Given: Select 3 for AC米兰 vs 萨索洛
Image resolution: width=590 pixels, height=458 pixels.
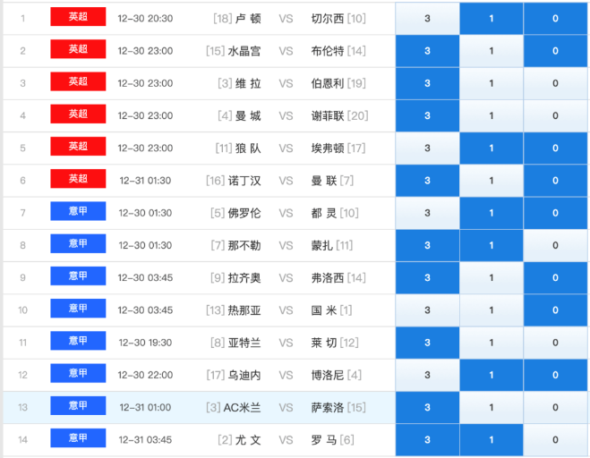Looking at the screenshot, I should (427, 407).
